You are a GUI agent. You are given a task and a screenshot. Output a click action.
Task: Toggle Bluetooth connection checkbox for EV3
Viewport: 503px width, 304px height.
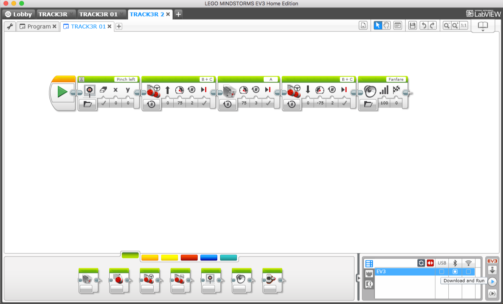[455, 272]
